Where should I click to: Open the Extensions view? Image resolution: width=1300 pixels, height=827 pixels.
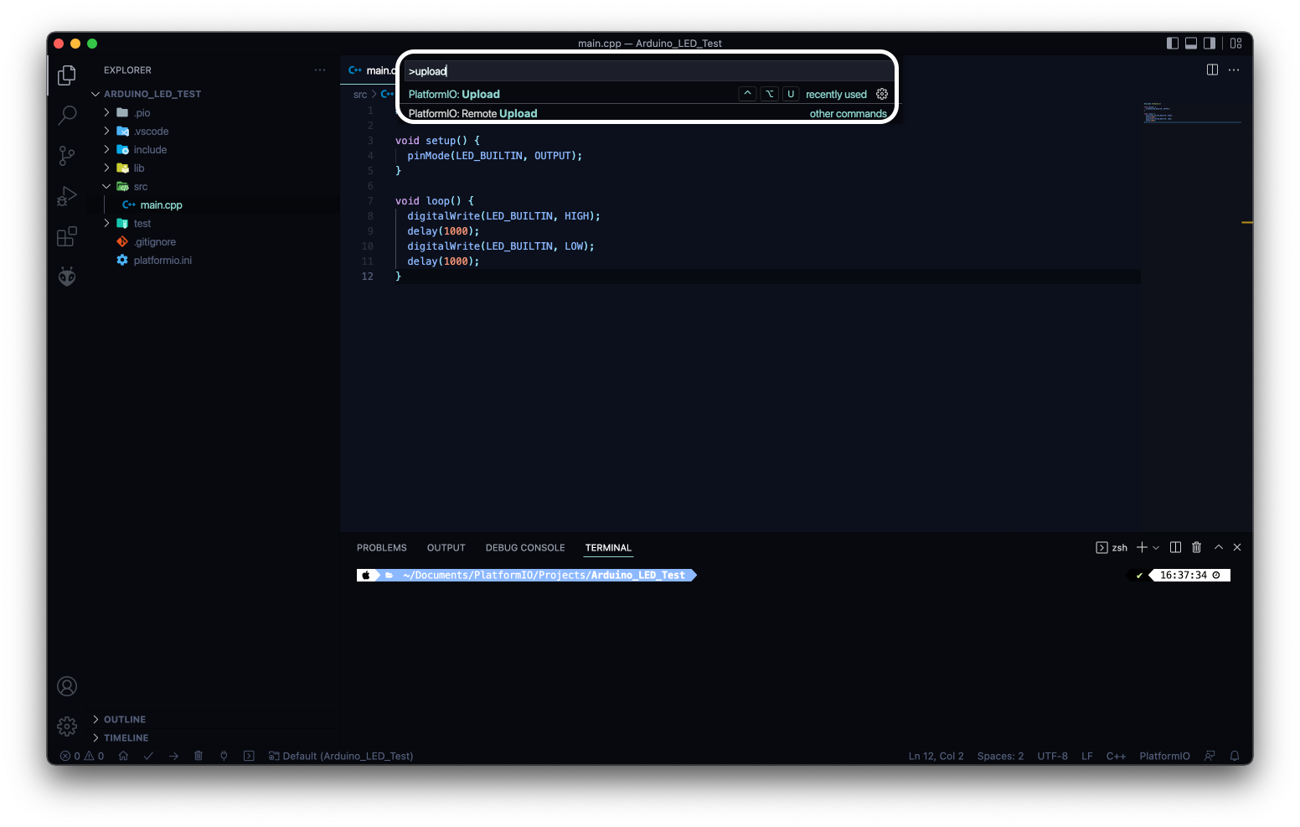point(67,236)
